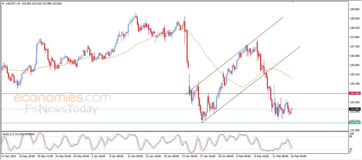362x160 pixels.
Task: Open the dropdown arrow beside USDJPY,H4
Action: point(3,4)
